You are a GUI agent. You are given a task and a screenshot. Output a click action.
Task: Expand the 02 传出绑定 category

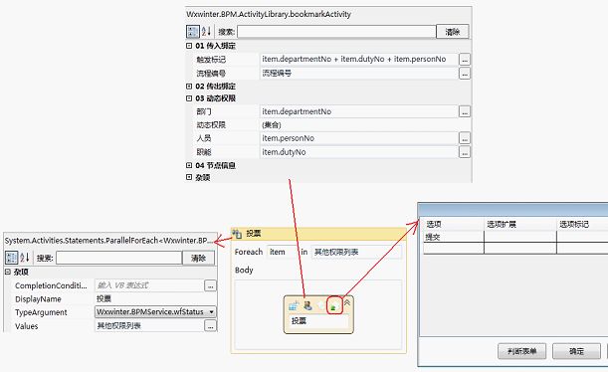189,86
